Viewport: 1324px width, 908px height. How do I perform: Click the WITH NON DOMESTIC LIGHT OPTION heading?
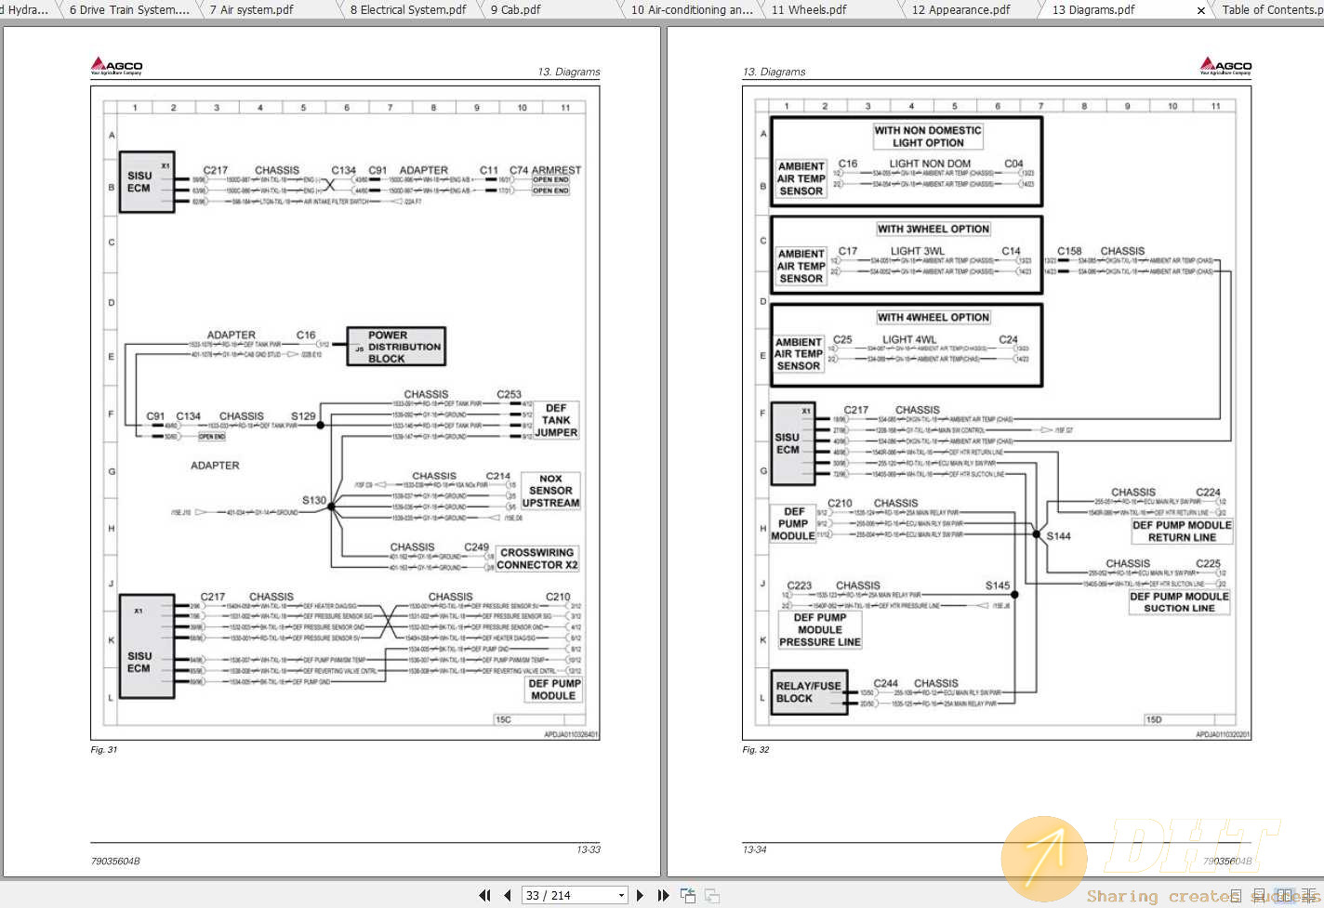point(928,137)
